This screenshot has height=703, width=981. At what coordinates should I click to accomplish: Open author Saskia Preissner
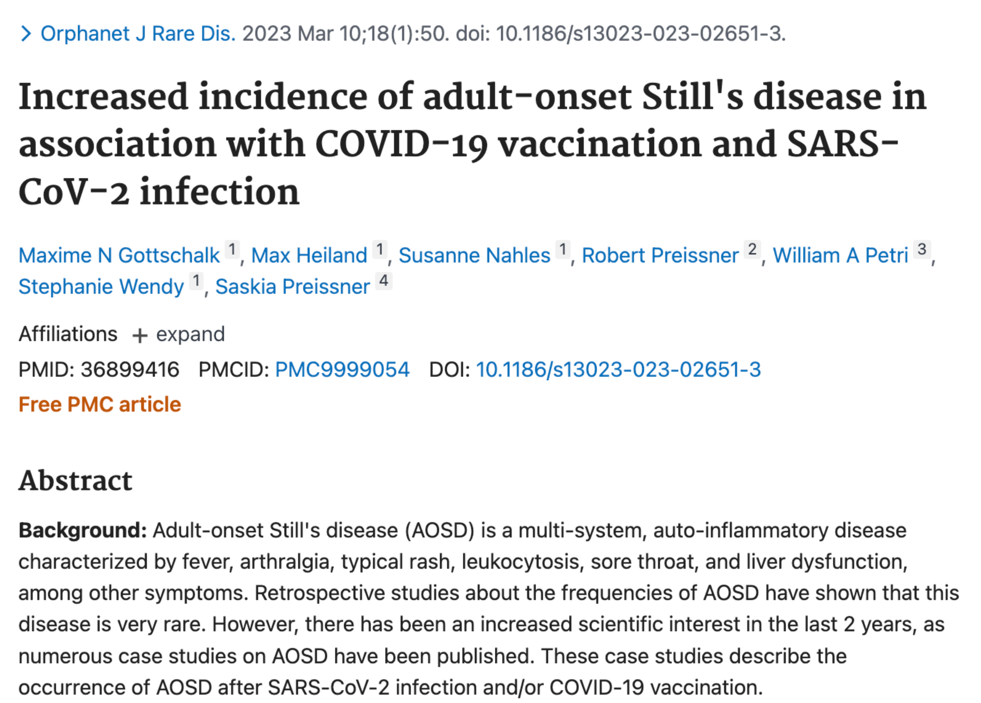292,286
